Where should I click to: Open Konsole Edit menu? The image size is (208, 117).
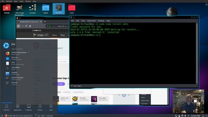pos(77,21)
